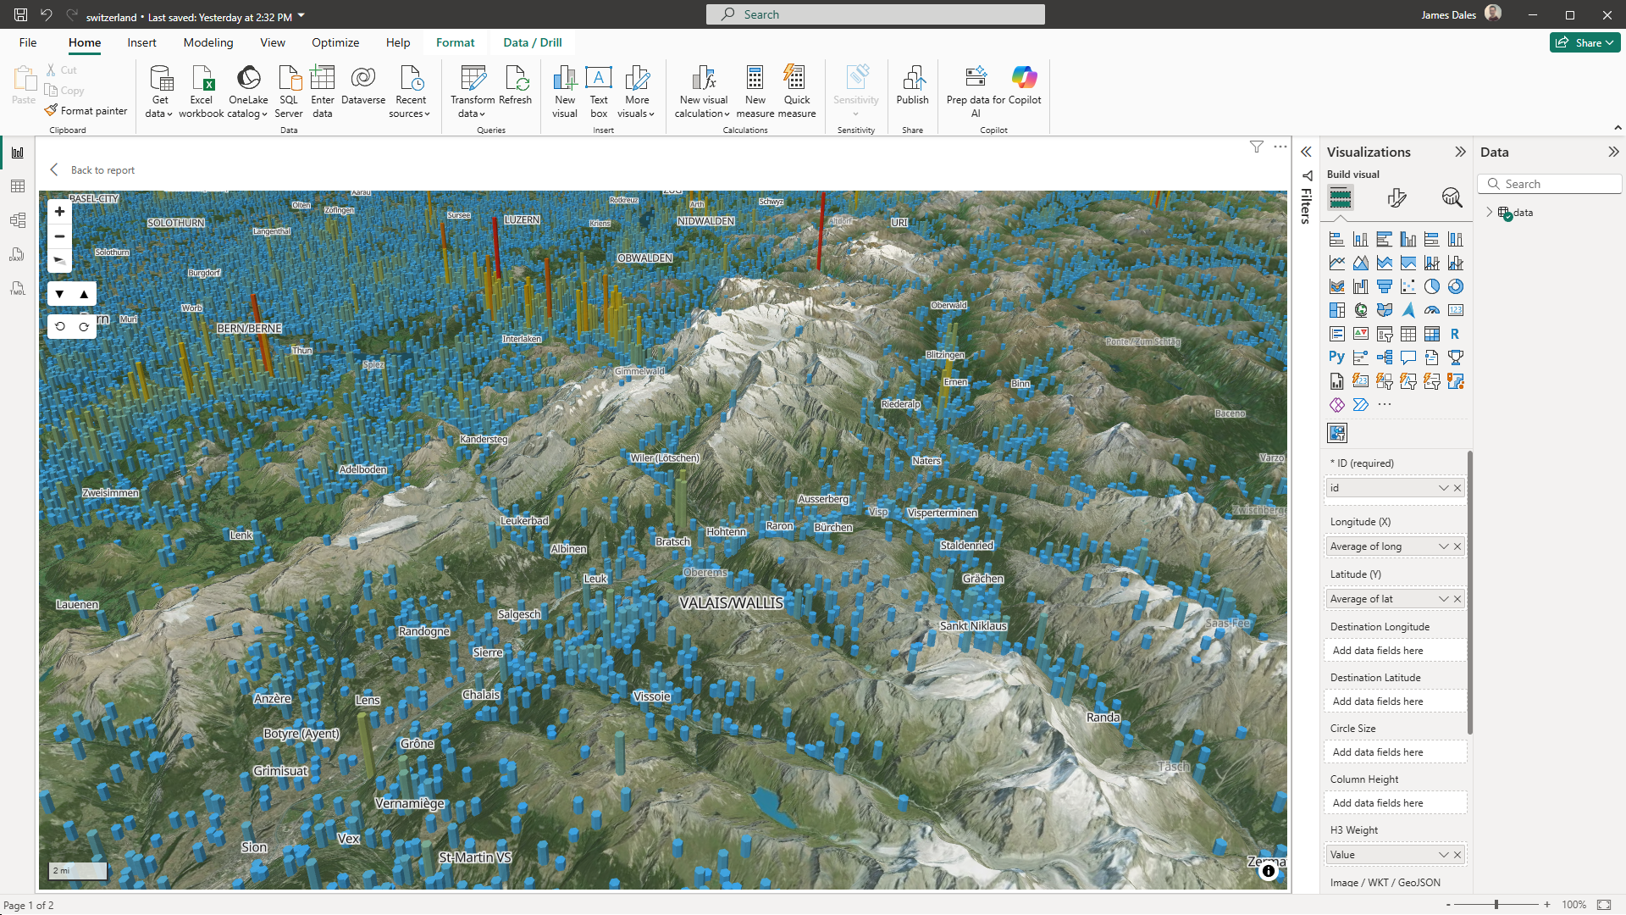Get more visuals via ellipsis

click(x=1385, y=405)
